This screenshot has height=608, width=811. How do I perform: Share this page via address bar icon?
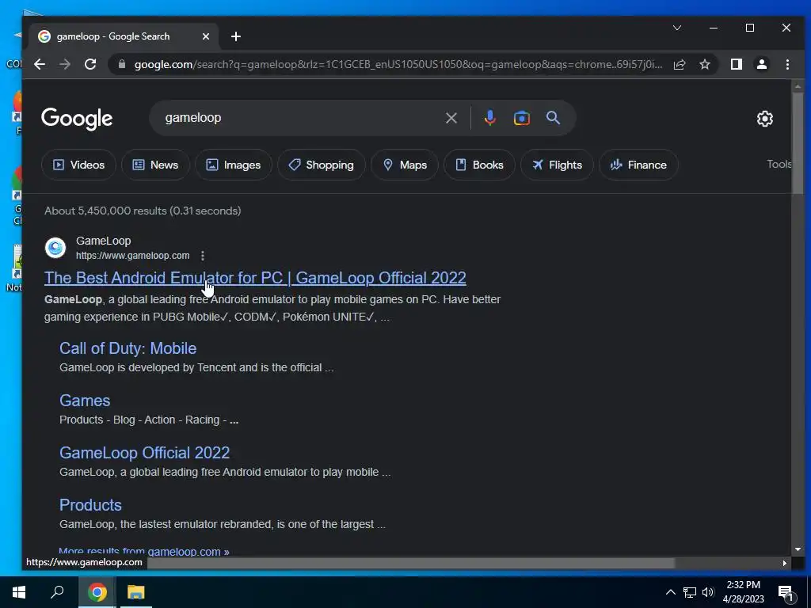click(680, 64)
